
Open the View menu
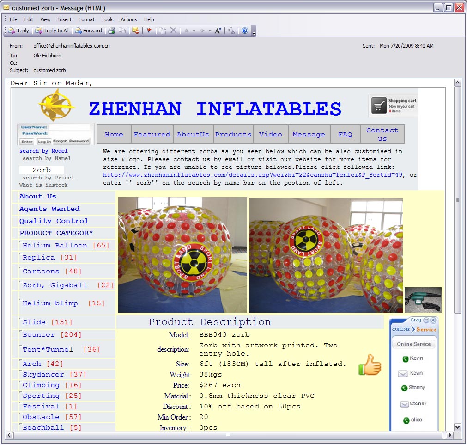(x=45, y=19)
